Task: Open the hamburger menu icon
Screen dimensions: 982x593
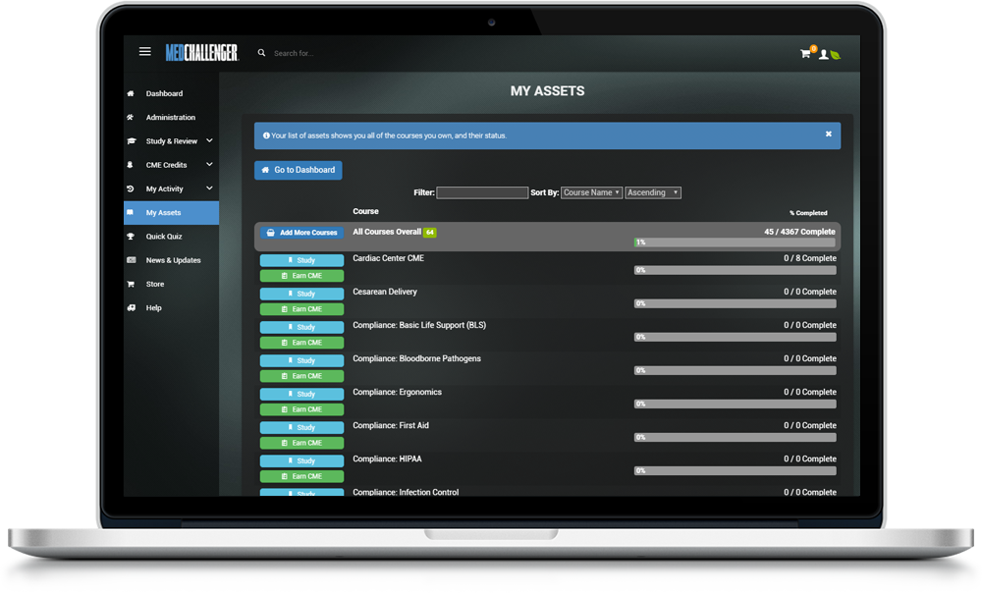Action: (x=144, y=52)
